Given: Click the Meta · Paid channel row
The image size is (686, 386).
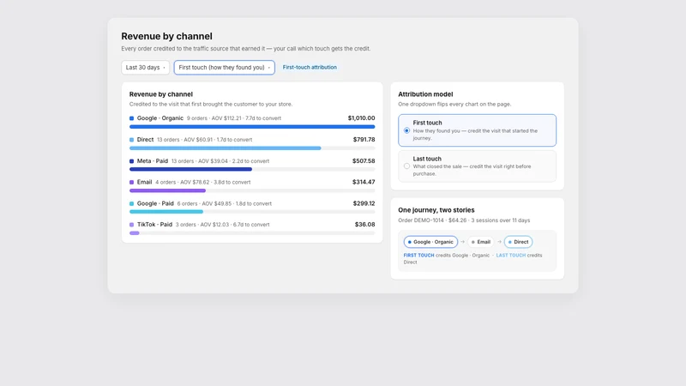Looking at the screenshot, I should point(252,165).
